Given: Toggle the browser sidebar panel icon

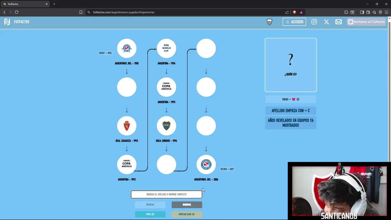Looking at the screenshot, I should coord(362,12).
